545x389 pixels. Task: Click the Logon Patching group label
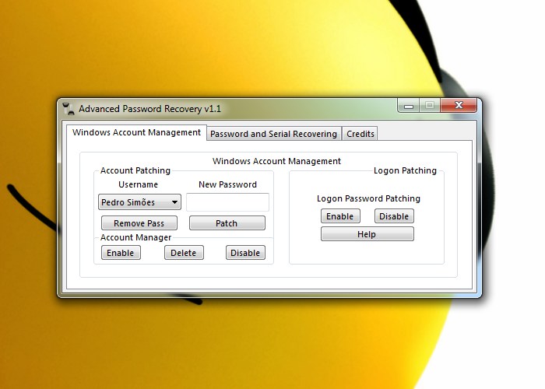[405, 170]
